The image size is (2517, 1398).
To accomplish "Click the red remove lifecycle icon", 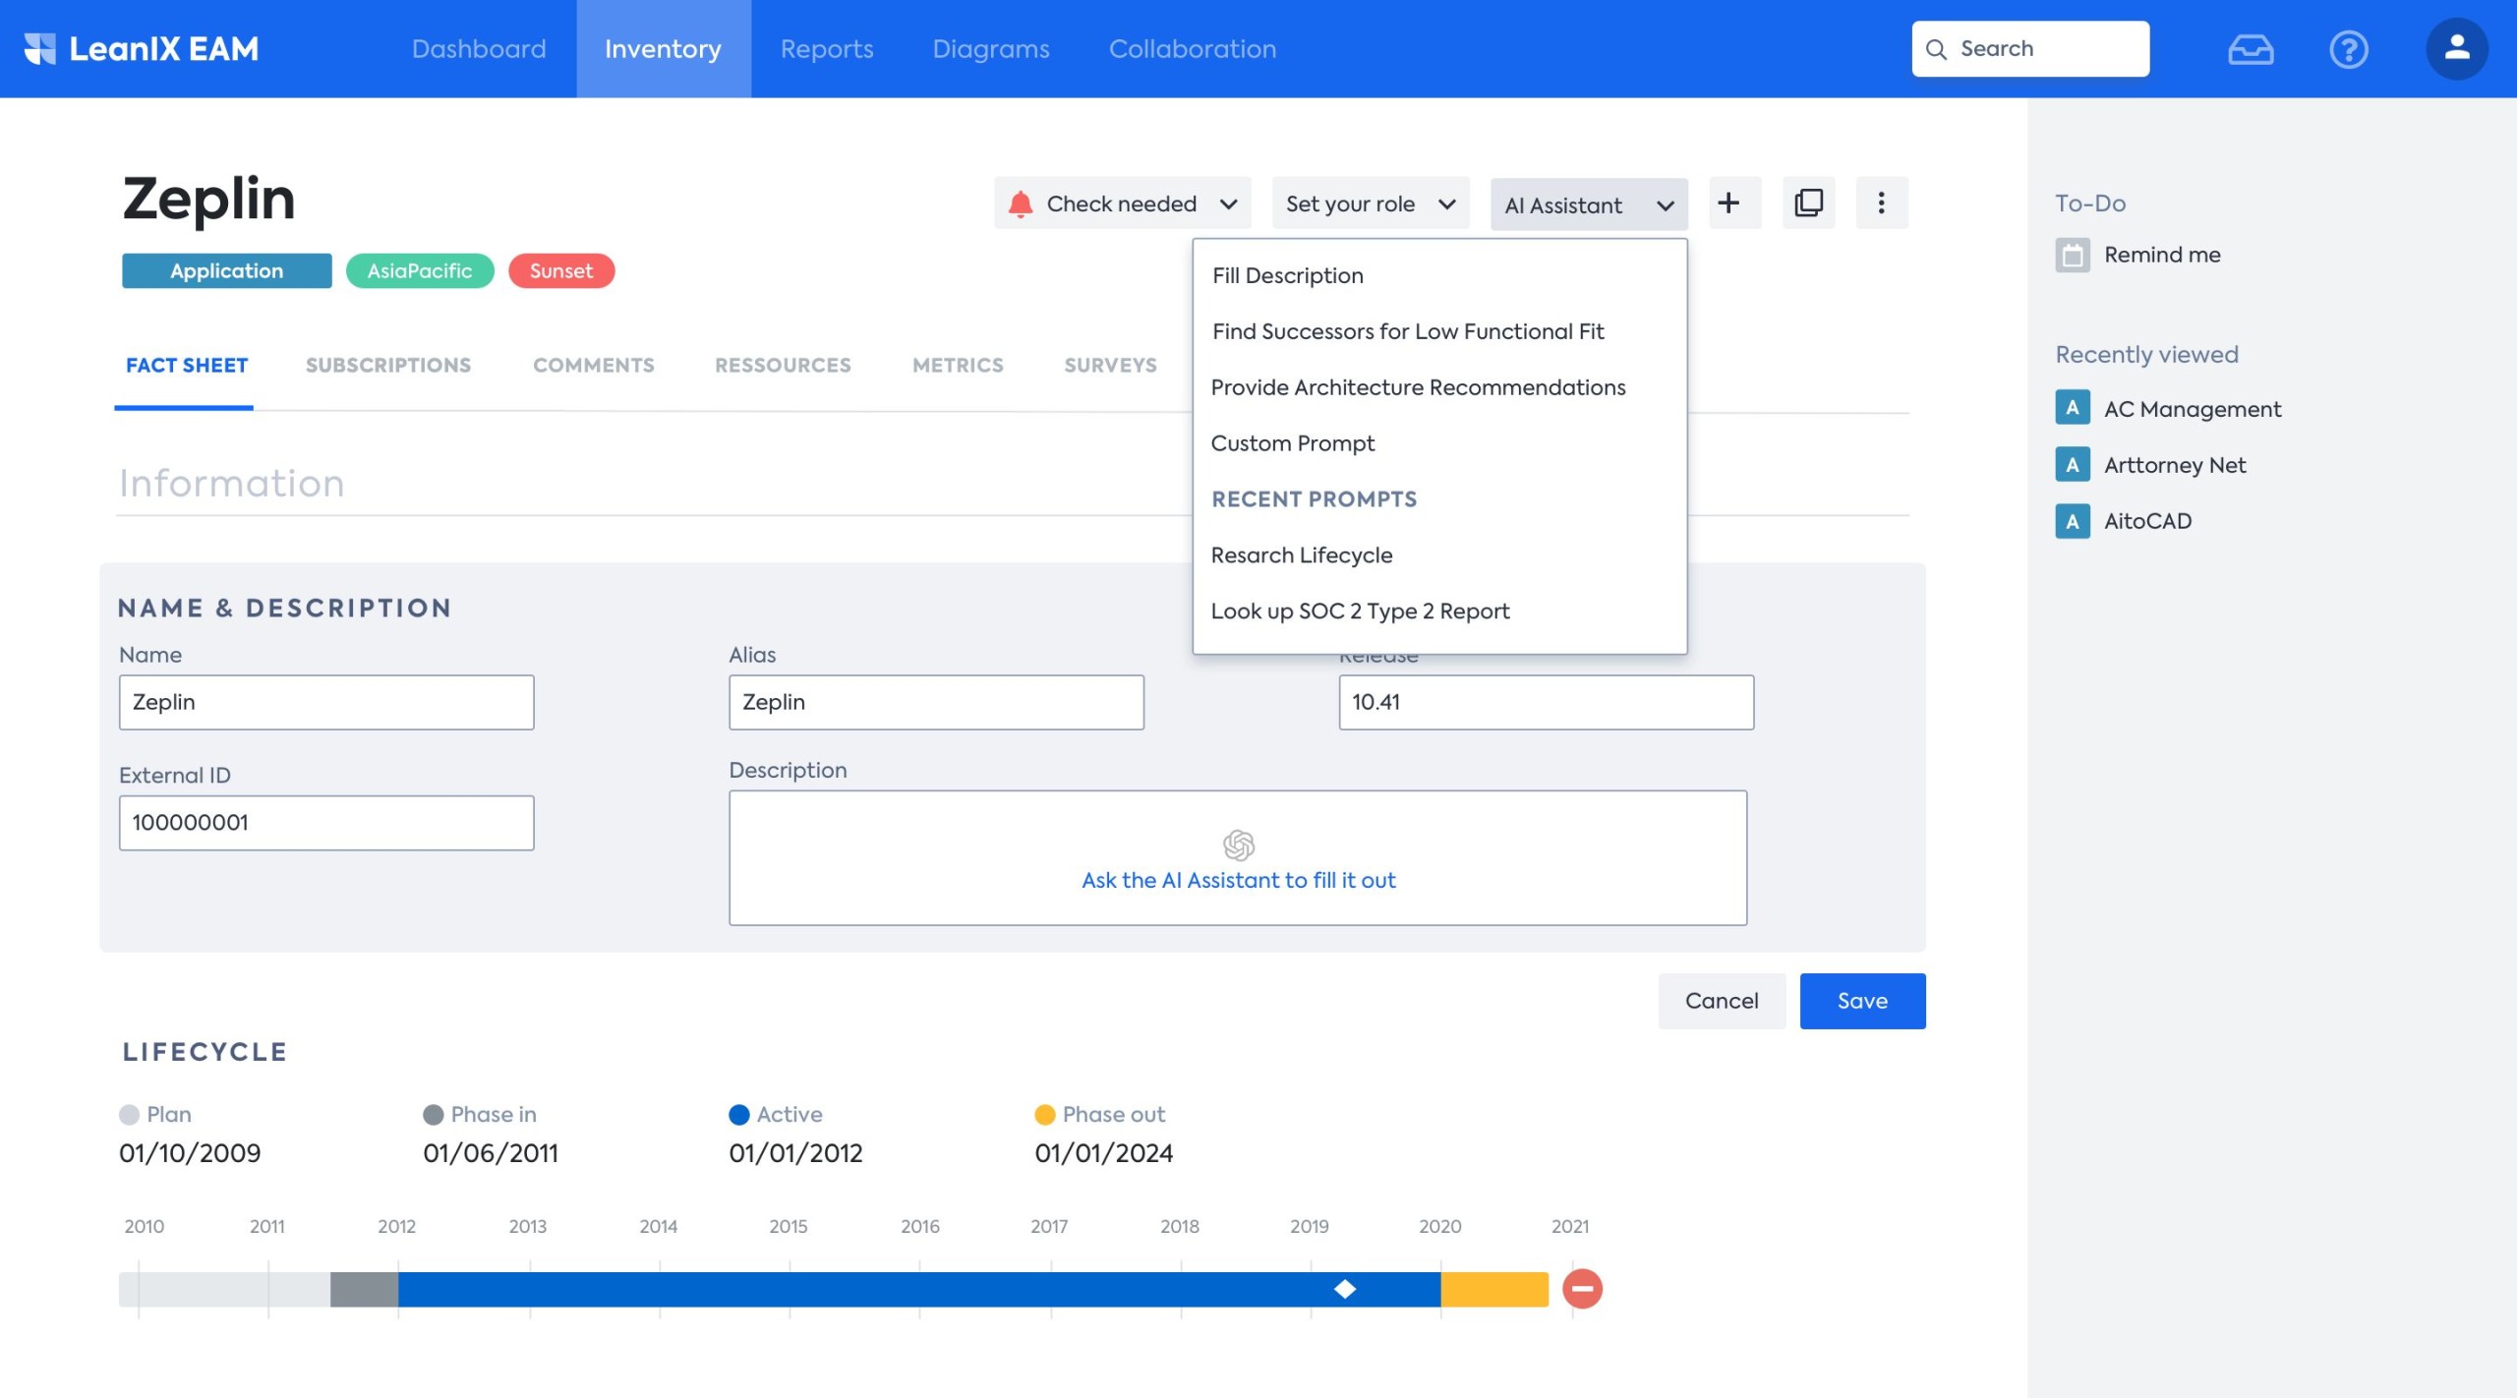I will 1582,1288.
